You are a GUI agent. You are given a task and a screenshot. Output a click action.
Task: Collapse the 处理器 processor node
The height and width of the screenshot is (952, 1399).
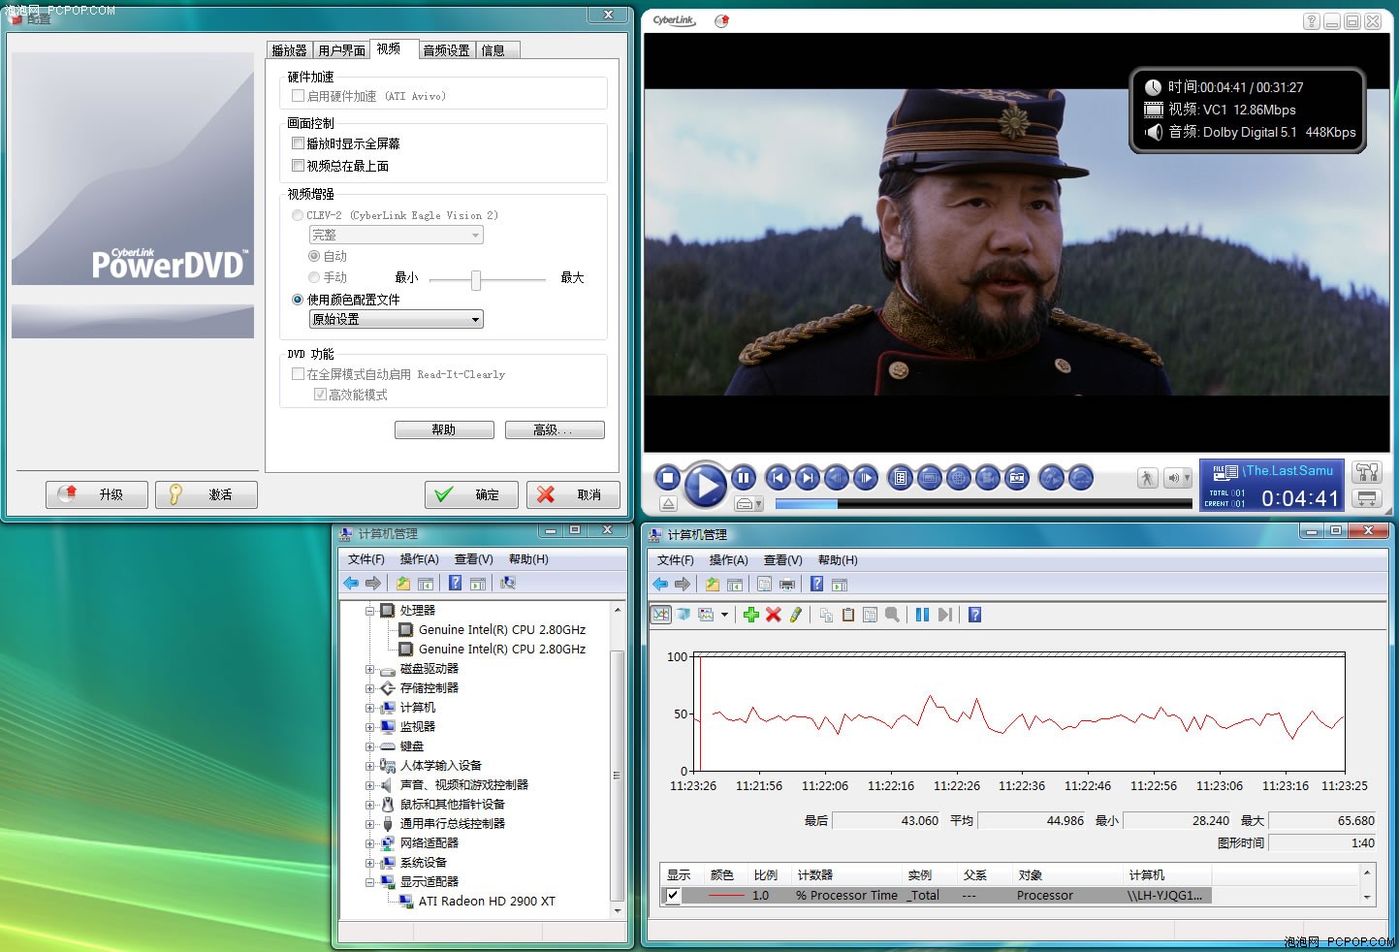[369, 611]
